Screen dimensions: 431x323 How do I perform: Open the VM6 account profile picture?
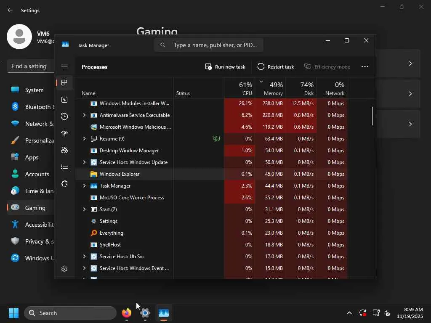pos(19,37)
